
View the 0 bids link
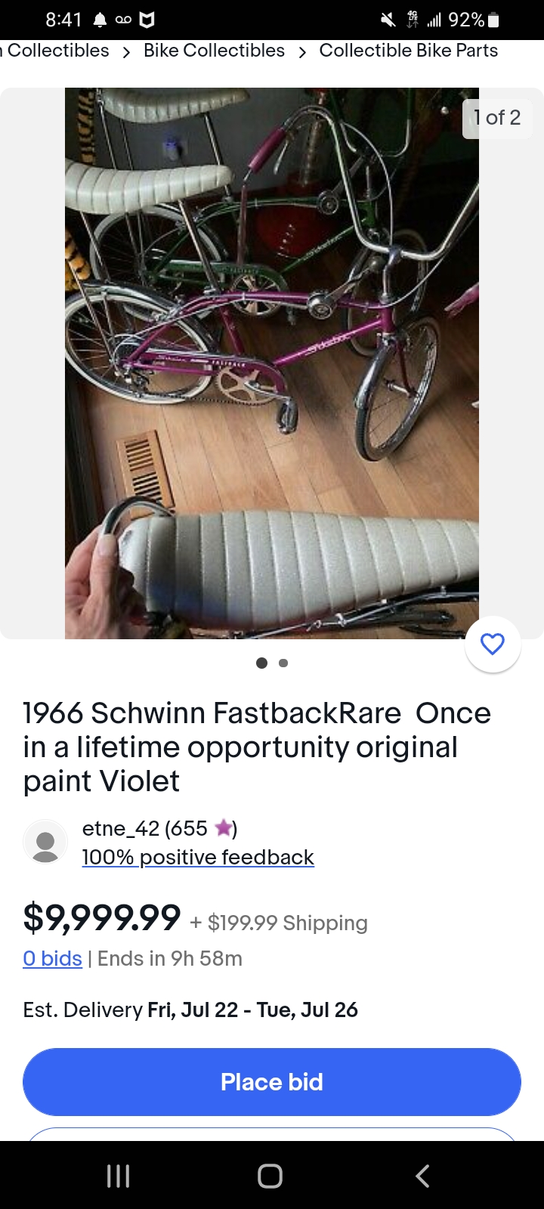(x=52, y=958)
